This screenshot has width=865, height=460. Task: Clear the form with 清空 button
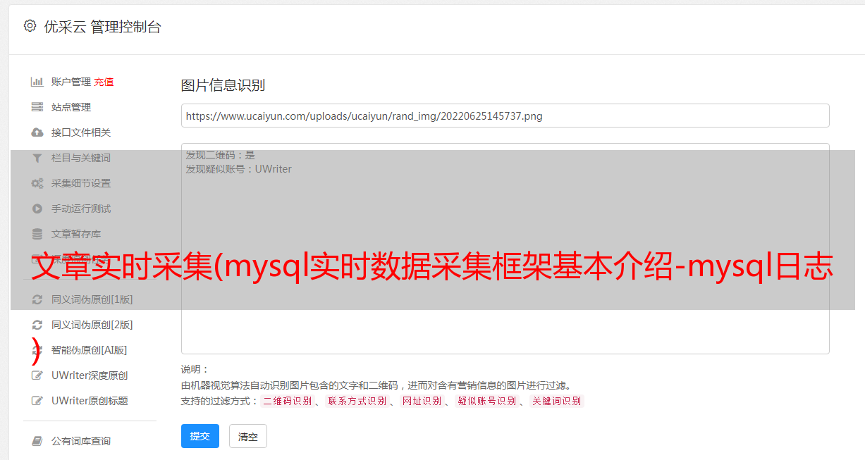pos(248,436)
